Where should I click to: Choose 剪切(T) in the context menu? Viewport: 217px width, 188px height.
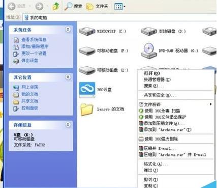(176, 179)
